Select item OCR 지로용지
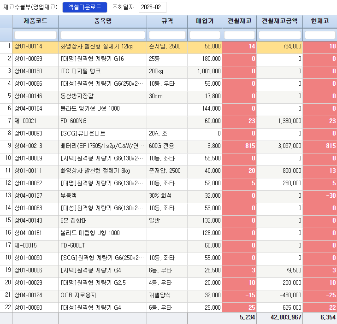This screenshot has height=324, width=337. click(78, 295)
